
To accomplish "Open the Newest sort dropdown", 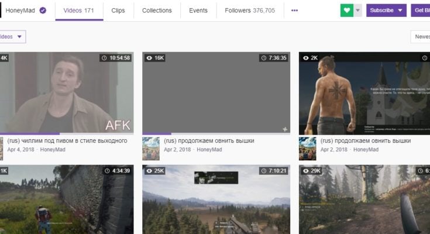I will point(420,37).
